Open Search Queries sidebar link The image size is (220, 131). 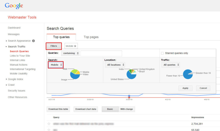coord(19,51)
